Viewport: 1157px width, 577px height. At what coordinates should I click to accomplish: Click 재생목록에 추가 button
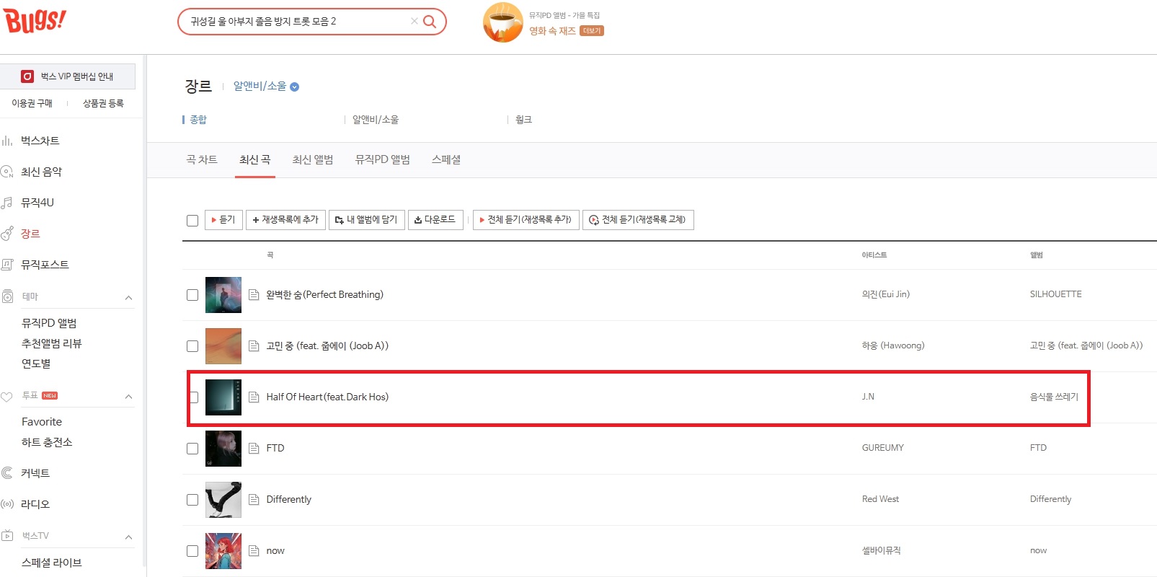pyautogui.click(x=286, y=220)
